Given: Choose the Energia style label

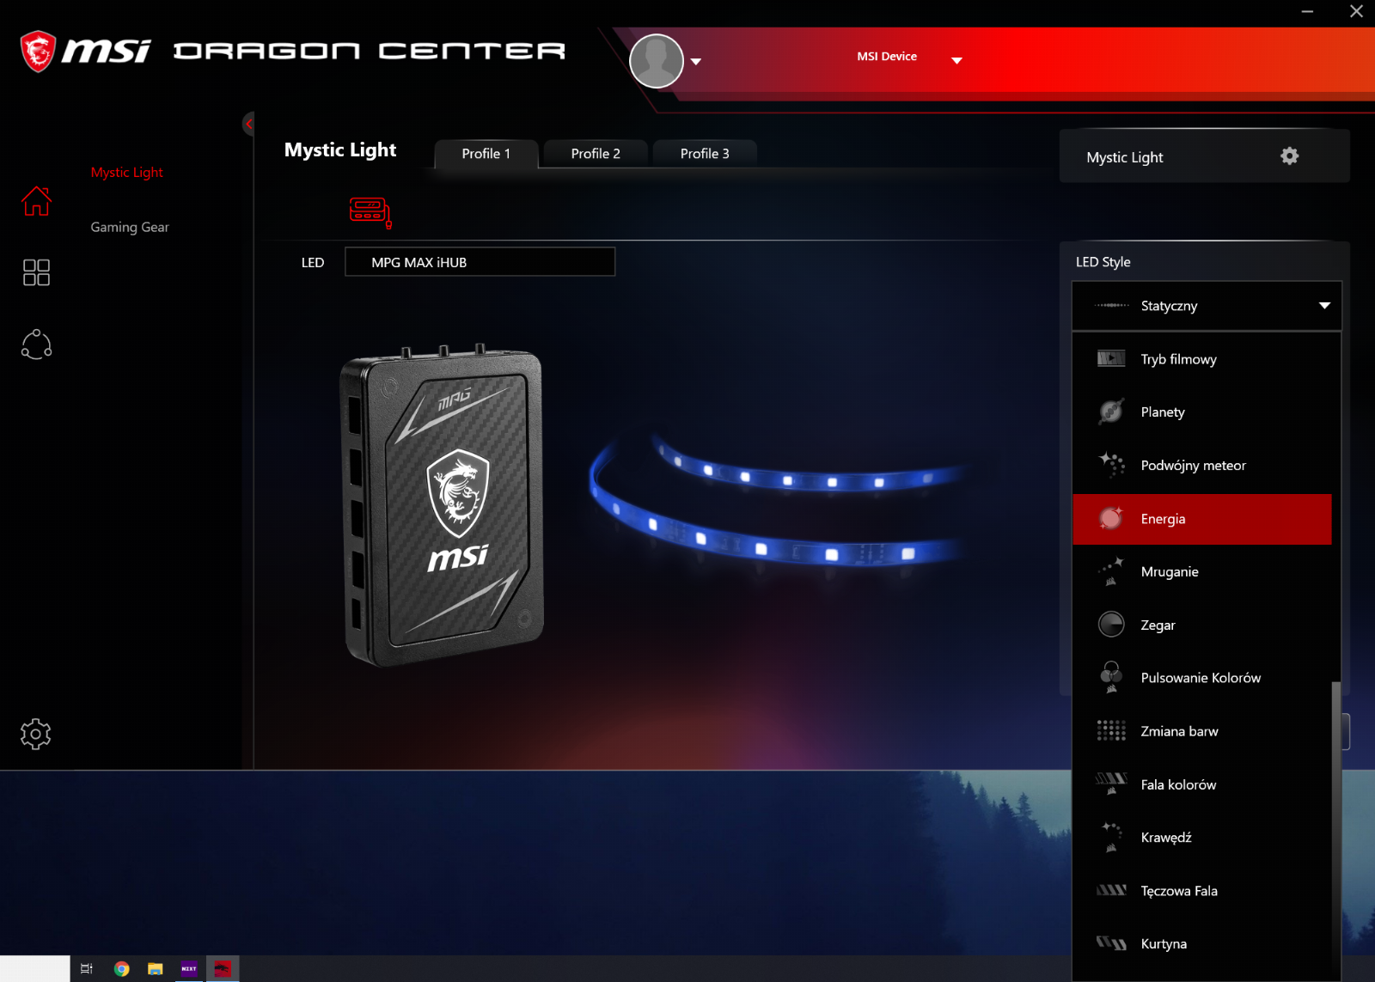Looking at the screenshot, I should (1163, 519).
